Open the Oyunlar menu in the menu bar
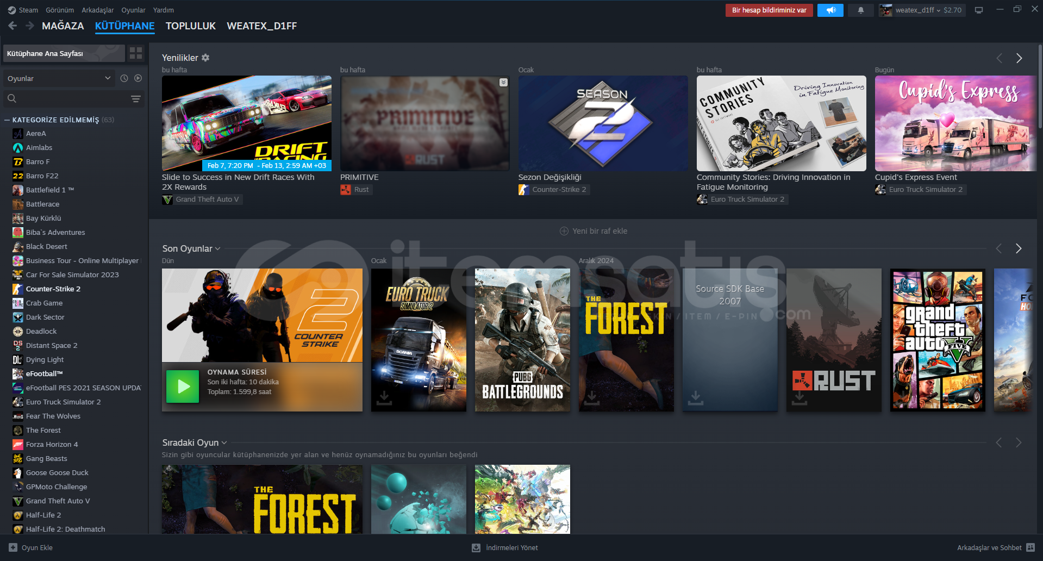This screenshot has height=561, width=1043. 133,10
